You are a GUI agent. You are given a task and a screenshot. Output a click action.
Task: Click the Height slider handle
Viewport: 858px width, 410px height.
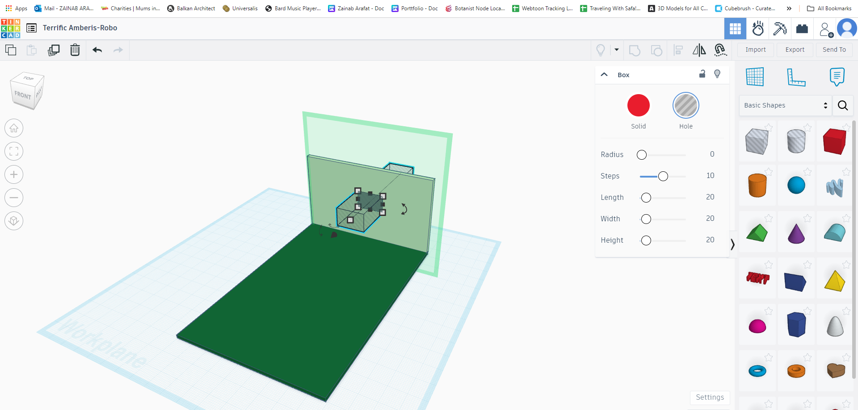tap(646, 240)
